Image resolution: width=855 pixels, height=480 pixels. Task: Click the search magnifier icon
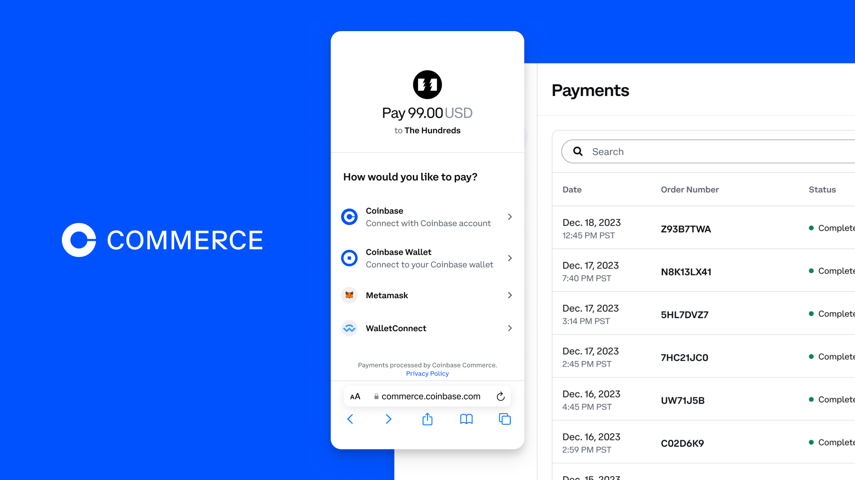pos(578,151)
